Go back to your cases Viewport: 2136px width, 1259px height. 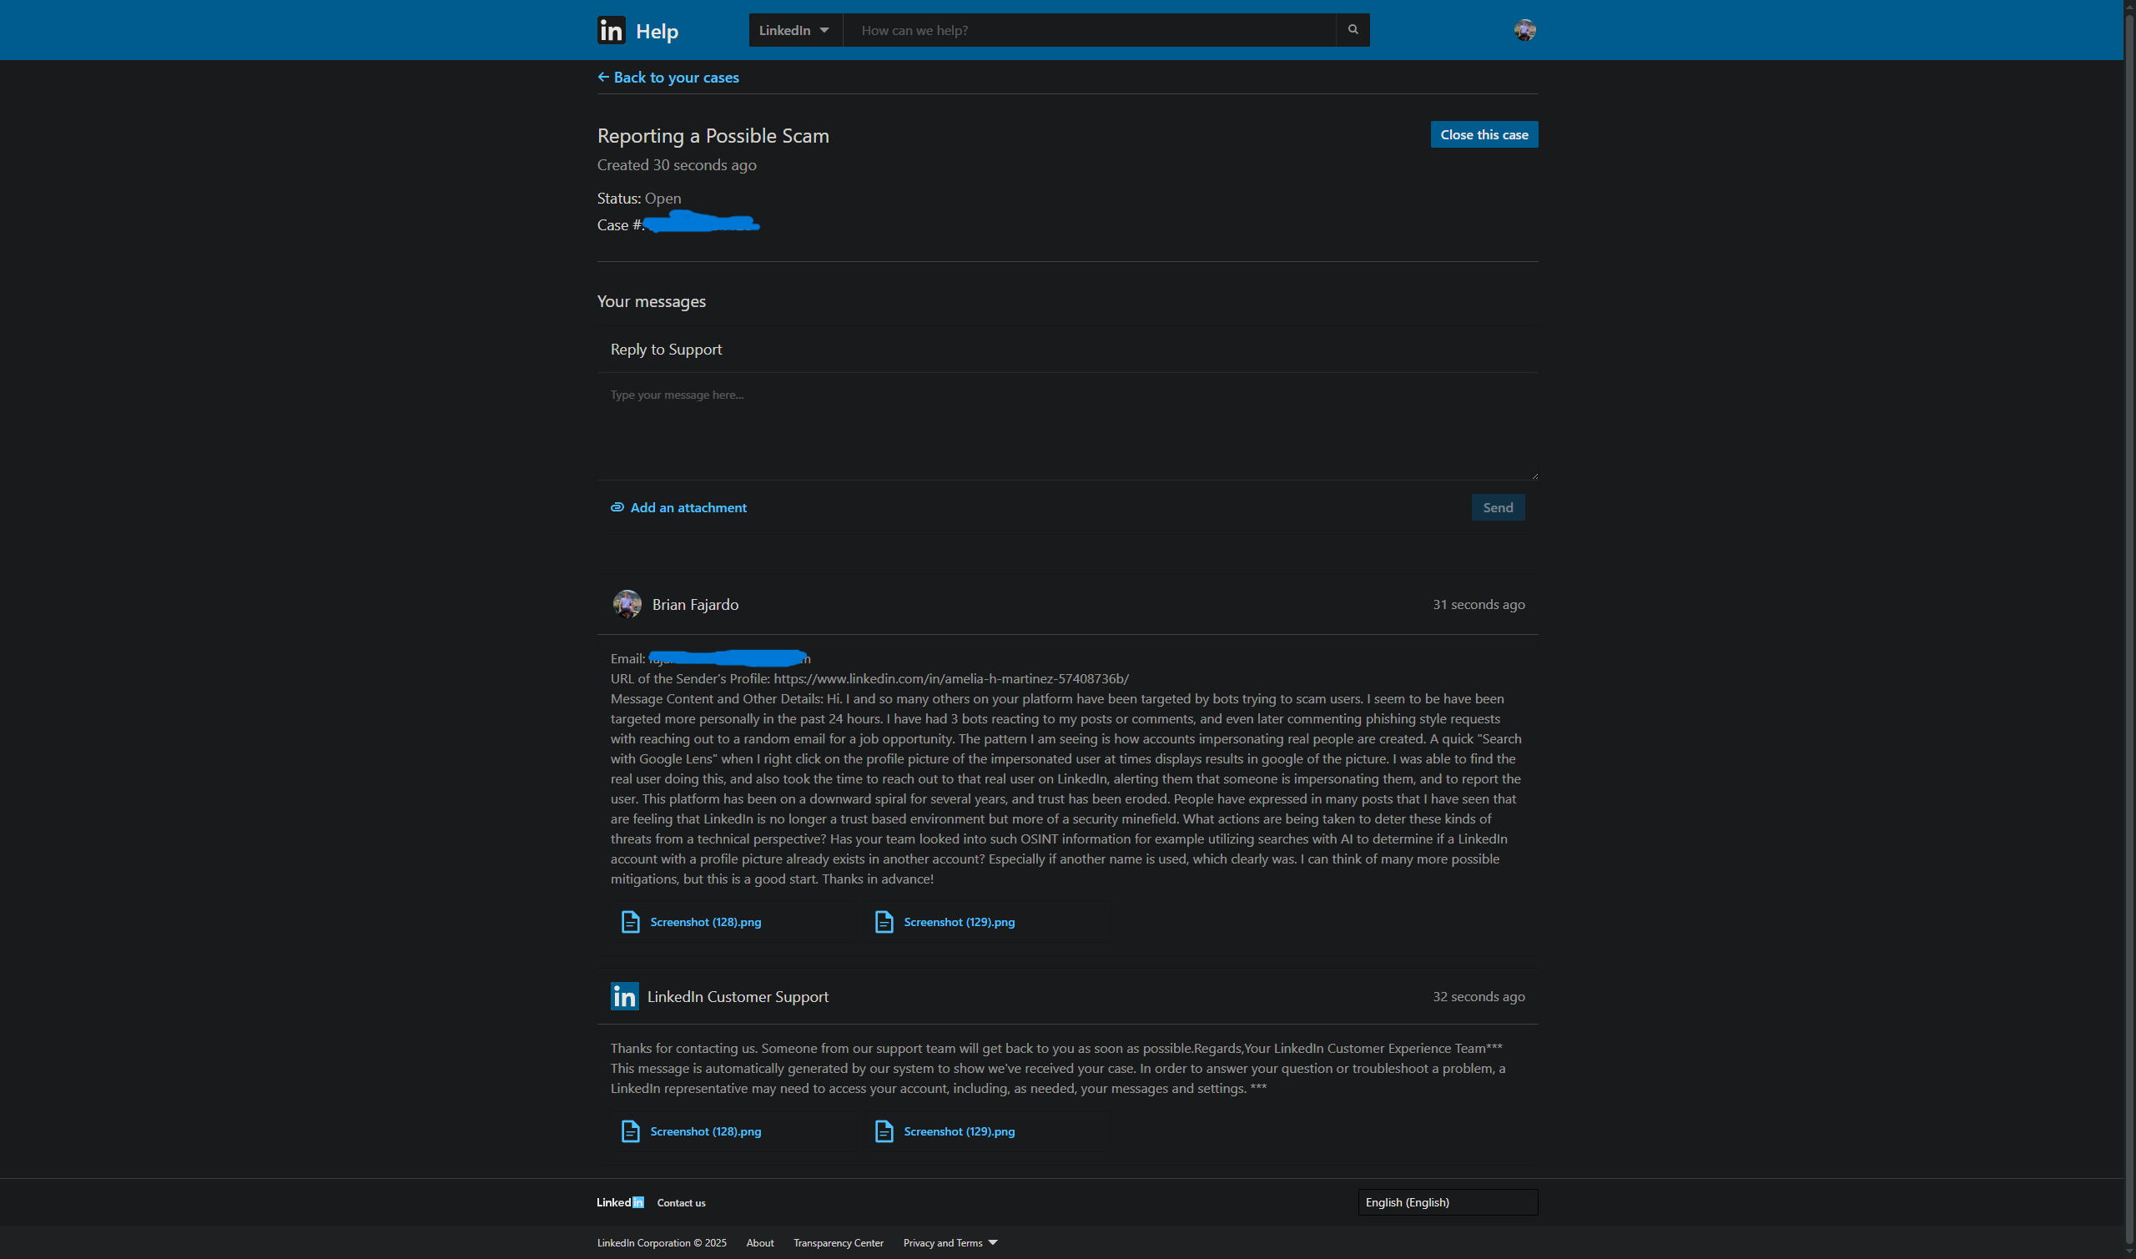pyautogui.click(x=668, y=78)
